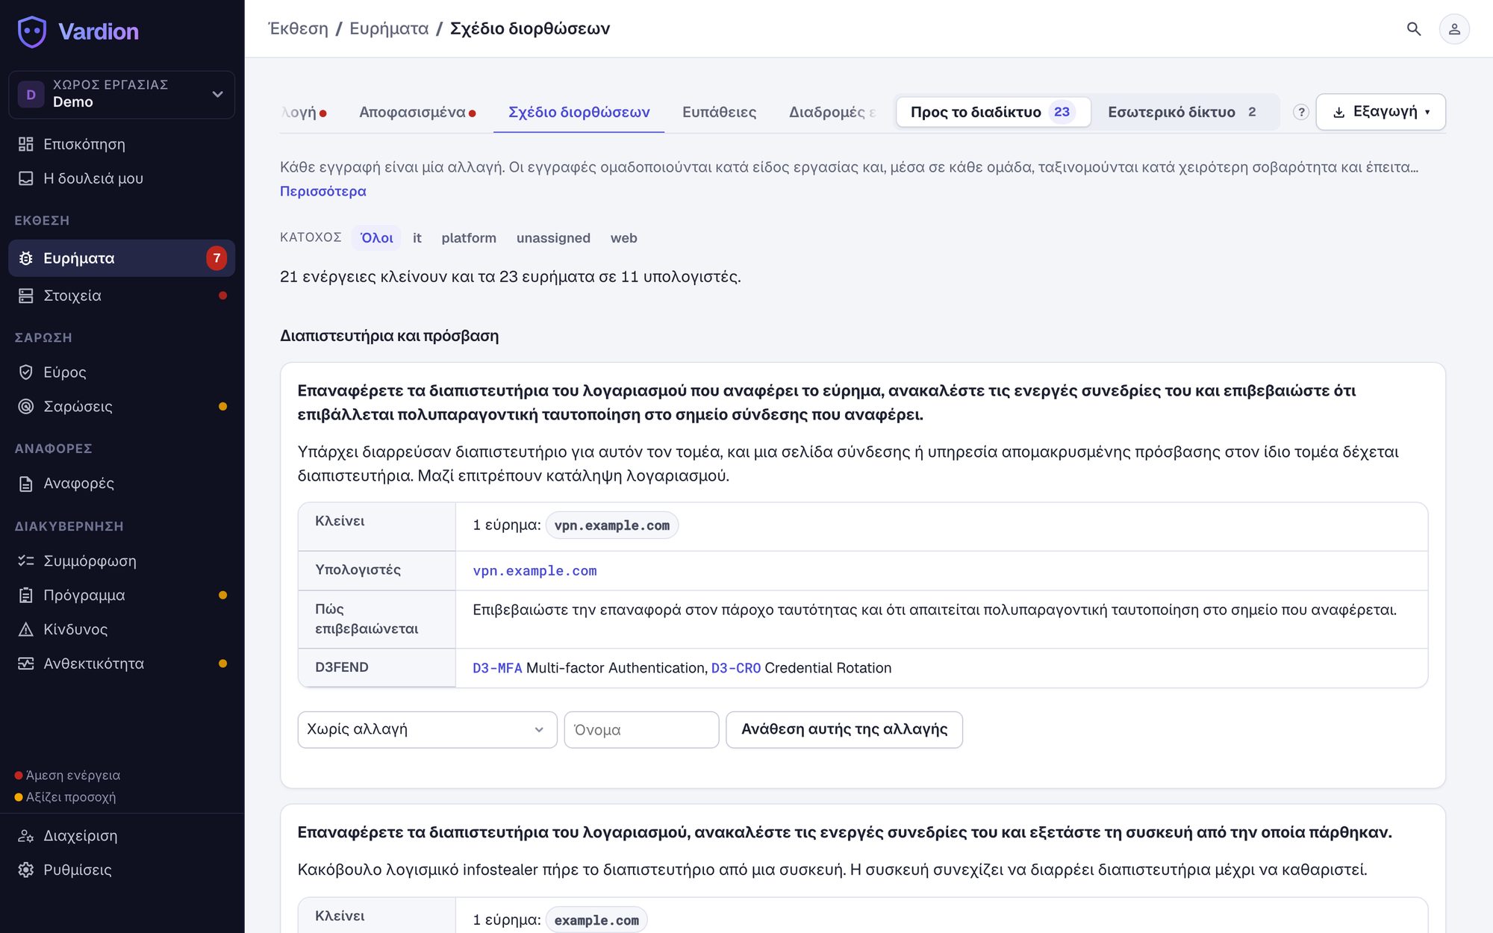Screen dimensions: 1493x933
Task: Open Ανθεκτικότητα resilience page
Action: click(x=122, y=664)
